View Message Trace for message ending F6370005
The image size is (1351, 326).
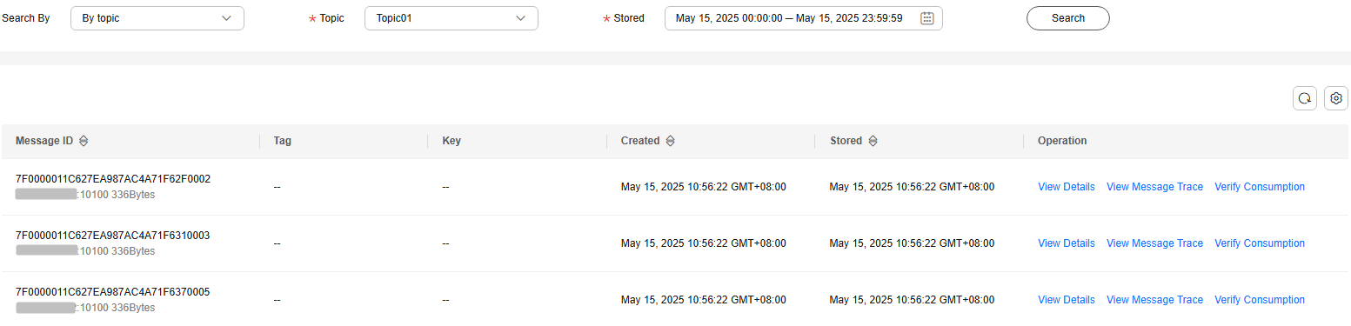(1154, 300)
